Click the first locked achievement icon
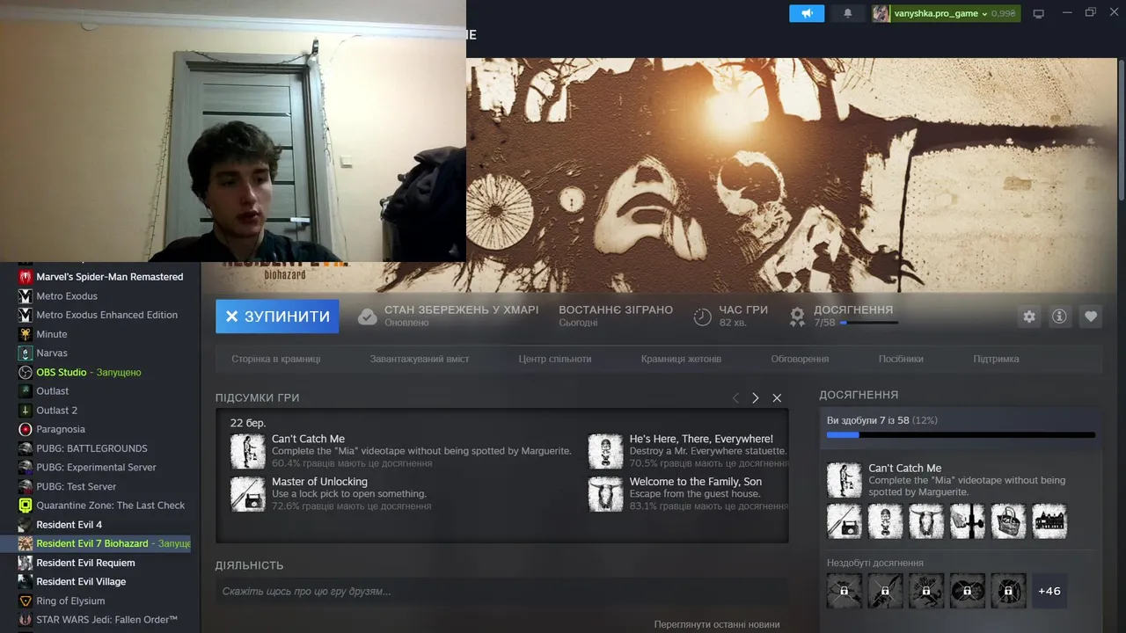 [844, 591]
